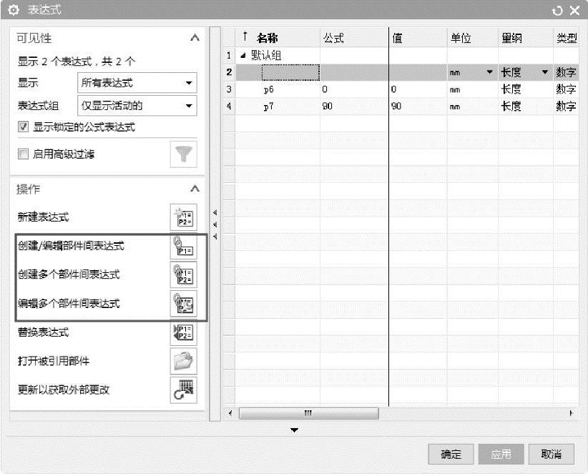This screenshot has width=588, height=476.
Task: Click the New Expression (新建表达式) icon
Action: [x=183, y=217]
